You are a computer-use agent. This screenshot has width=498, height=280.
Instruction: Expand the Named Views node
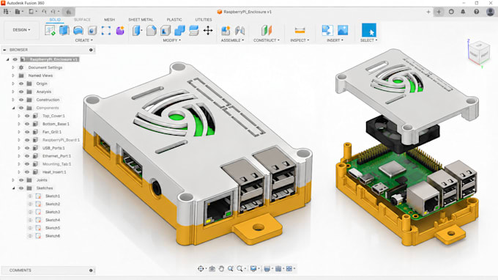point(13,75)
